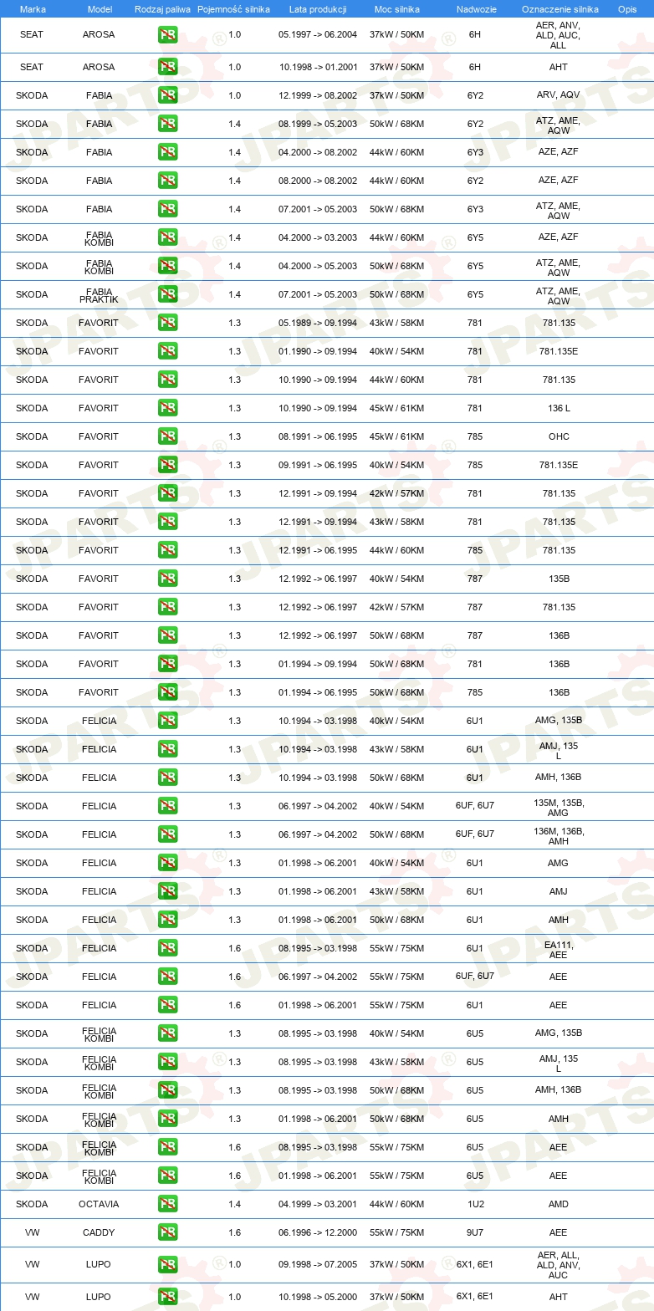
Task: Click engine code 135B in FAVORIT row
Action: [559, 579]
